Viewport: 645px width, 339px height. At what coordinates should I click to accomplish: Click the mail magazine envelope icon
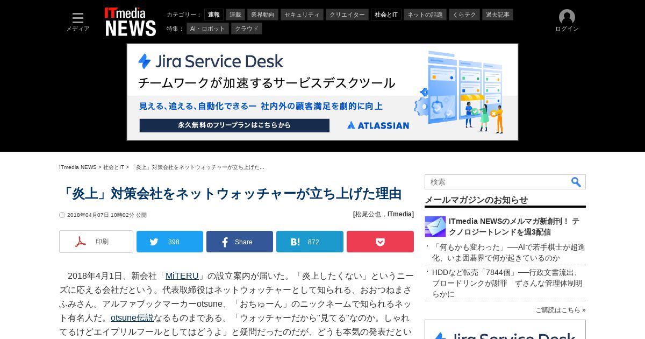(435, 227)
